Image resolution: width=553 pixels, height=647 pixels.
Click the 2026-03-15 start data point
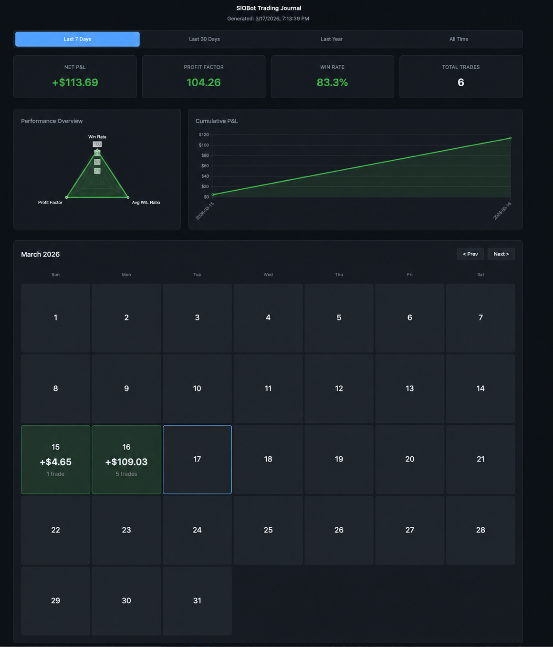click(x=213, y=195)
